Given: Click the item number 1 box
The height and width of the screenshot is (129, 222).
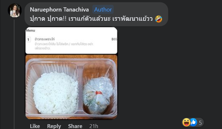Looking at the screenshot, I should pos(28,40).
